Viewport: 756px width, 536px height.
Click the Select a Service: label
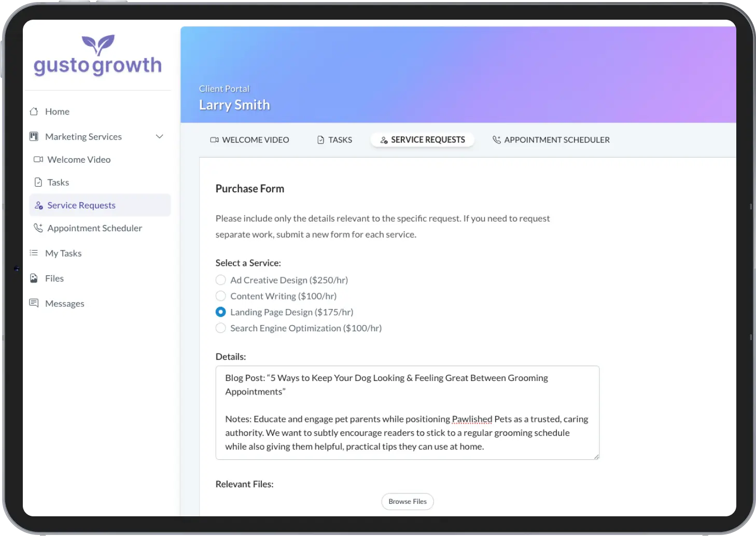coord(248,263)
